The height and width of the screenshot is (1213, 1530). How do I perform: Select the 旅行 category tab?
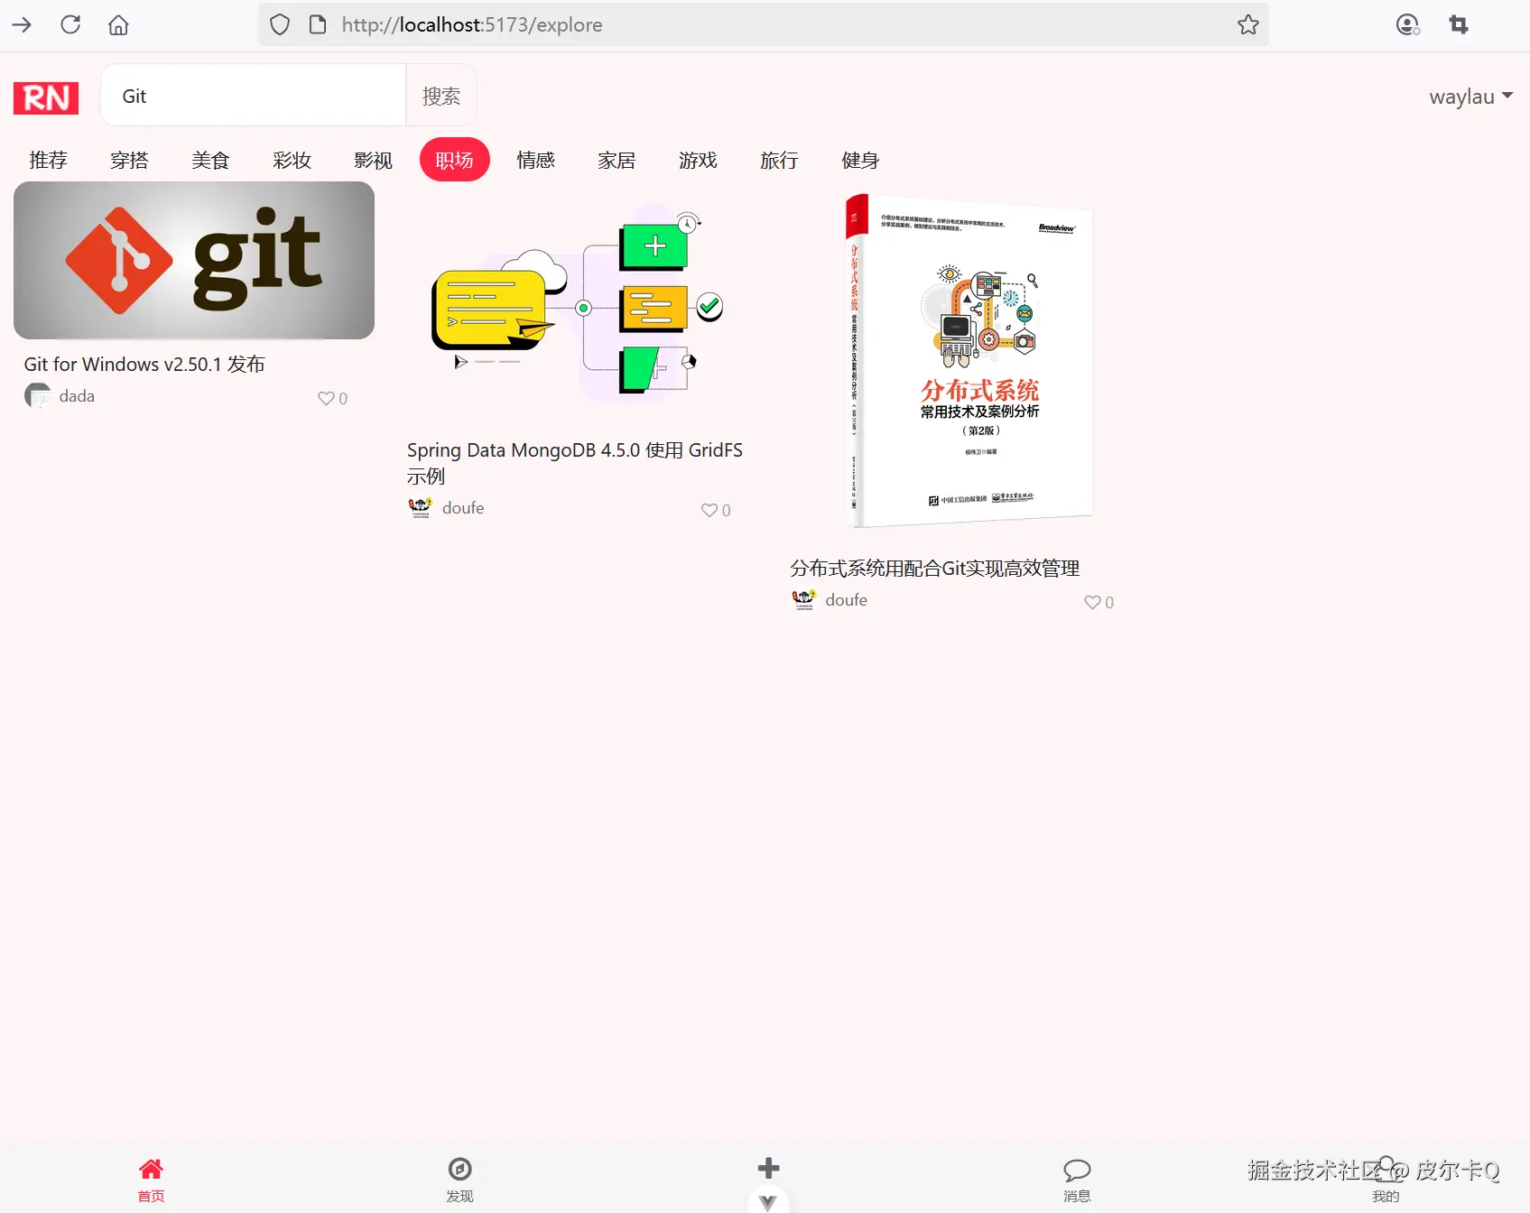(x=778, y=160)
